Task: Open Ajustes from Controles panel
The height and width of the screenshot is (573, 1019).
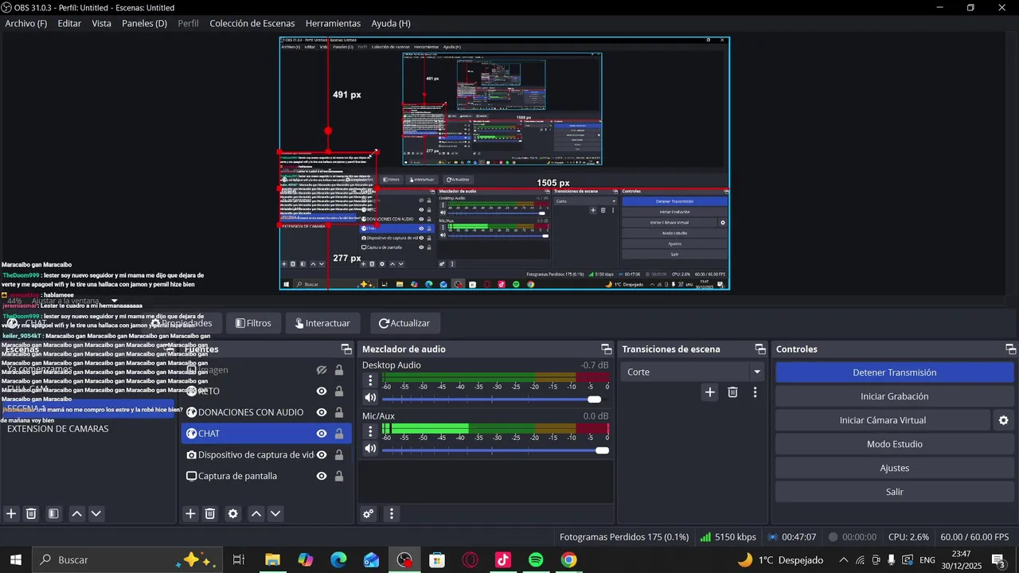Action: click(x=894, y=468)
